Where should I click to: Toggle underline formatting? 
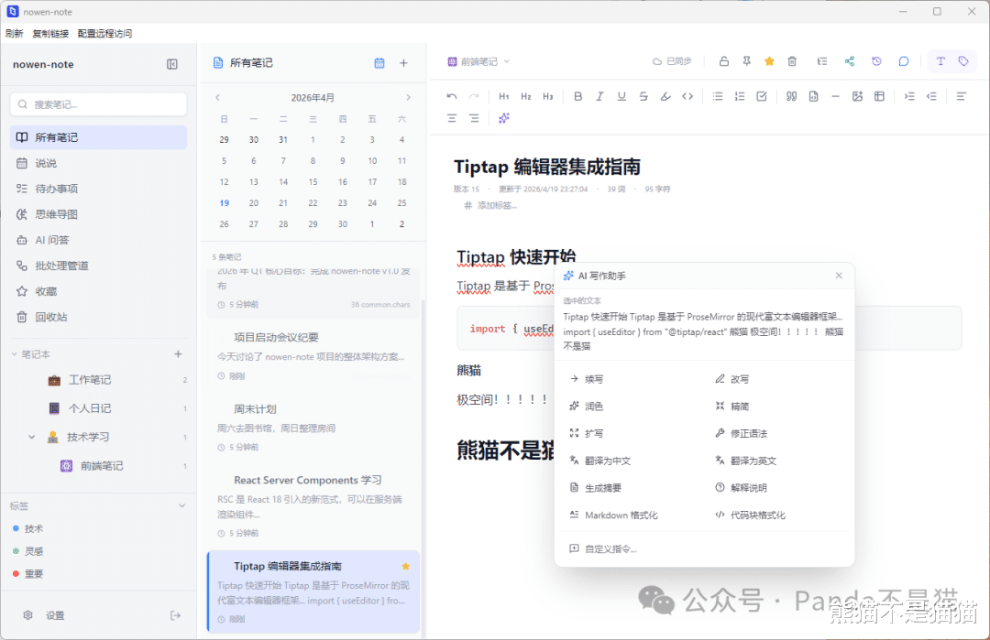pyautogui.click(x=621, y=96)
